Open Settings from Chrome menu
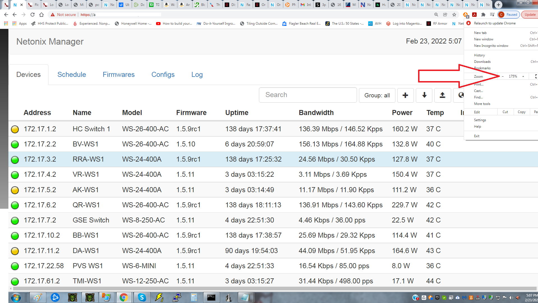 [480, 120]
